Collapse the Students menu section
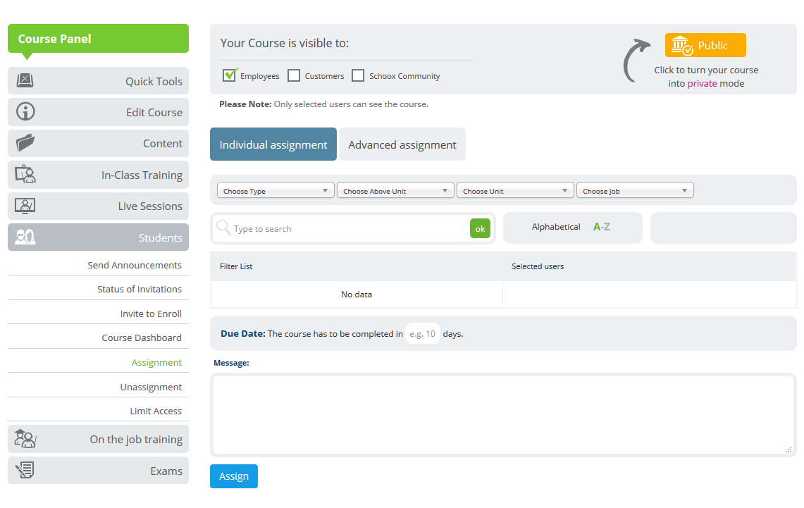The height and width of the screenshot is (508, 804). [x=98, y=237]
